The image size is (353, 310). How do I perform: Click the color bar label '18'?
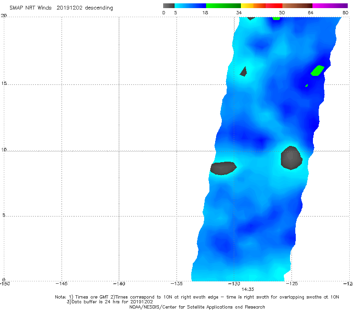pos(205,12)
